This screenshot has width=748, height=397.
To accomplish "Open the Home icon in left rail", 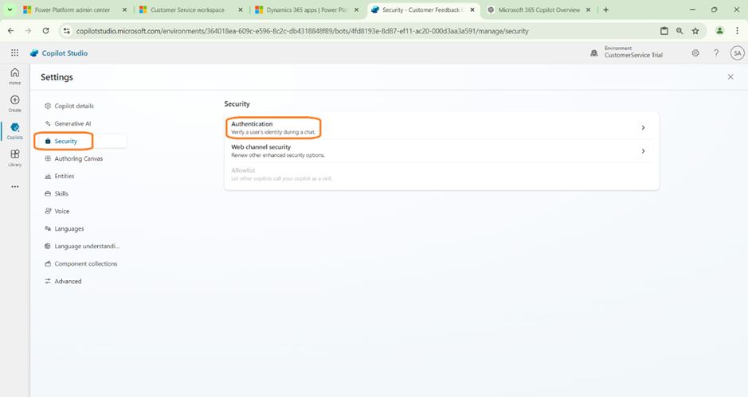I will point(14,75).
